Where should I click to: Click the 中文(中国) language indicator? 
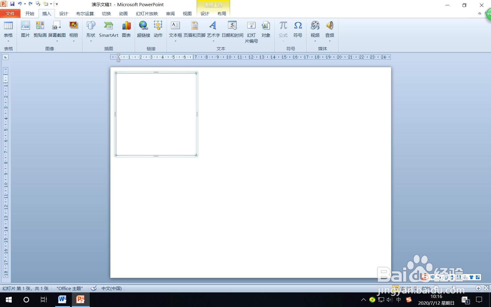pos(112,289)
